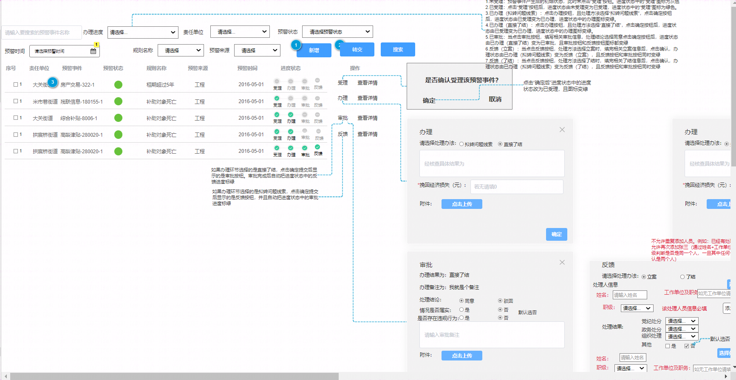736x380 pixels.
Task: Focus the 预警事件名称 search input field
Action: coord(41,32)
